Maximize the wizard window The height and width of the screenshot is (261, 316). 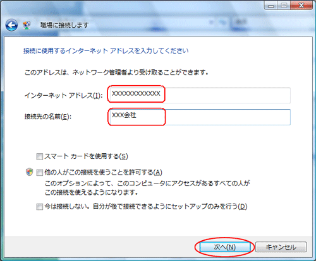click(x=284, y=6)
